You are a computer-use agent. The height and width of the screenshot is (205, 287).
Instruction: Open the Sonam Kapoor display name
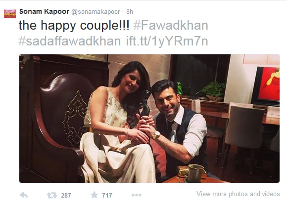[45, 11]
